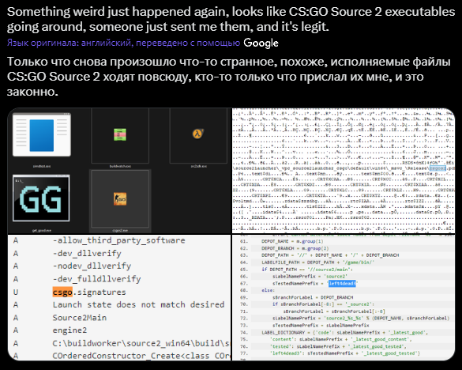Click the Russian translated tweet text
The height and width of the screenshot is (370, 462).
pos(229,77)
